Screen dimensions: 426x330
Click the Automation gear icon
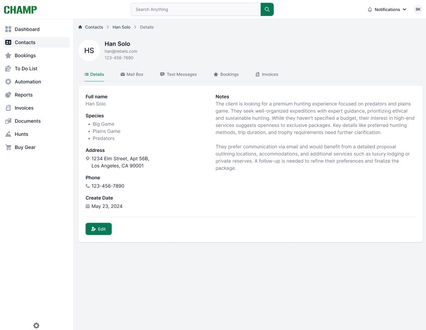tap(8, 82)
